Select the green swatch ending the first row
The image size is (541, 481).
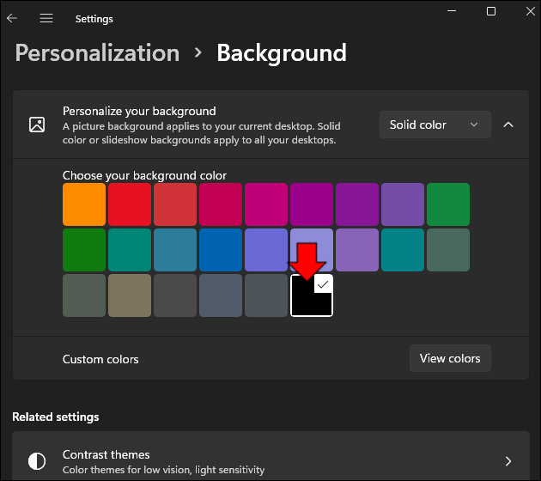click(448, 204)
